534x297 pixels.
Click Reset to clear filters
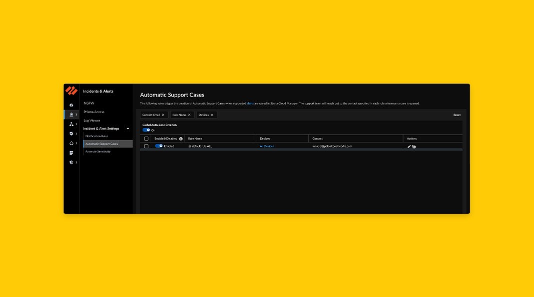pyautogui.click(x=456, y=115)
